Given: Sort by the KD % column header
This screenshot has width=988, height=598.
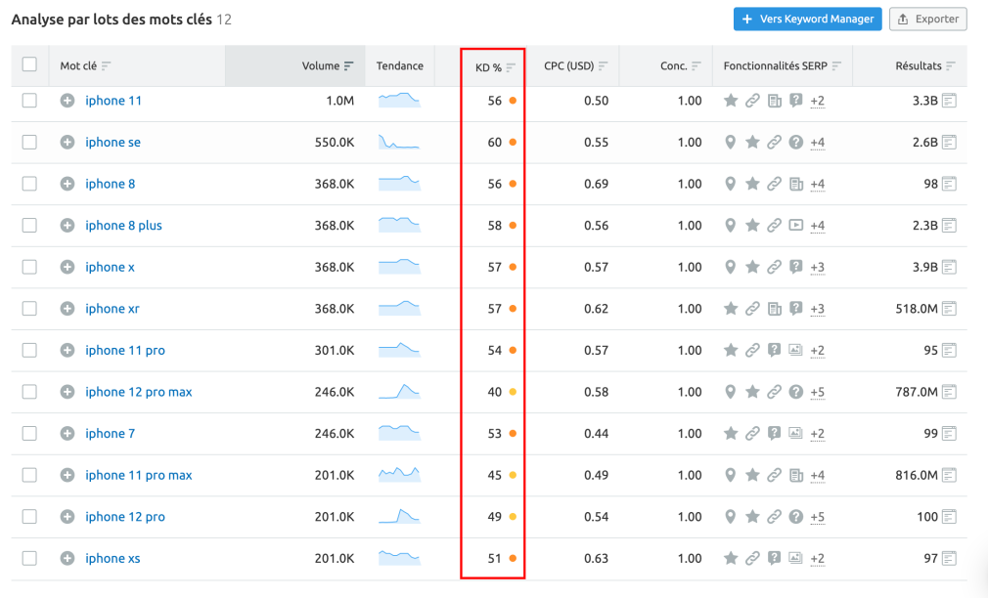Looking at the screenshot, I should tap(488, 67).
